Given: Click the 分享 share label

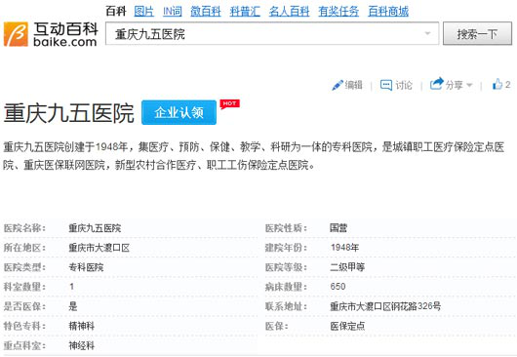Looking at the screenshot, I should pyautogui.click(x=454, y=85).
